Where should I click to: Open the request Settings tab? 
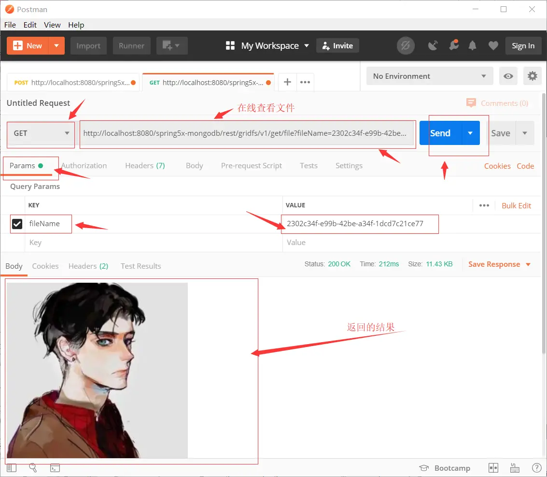click(349, 165)
